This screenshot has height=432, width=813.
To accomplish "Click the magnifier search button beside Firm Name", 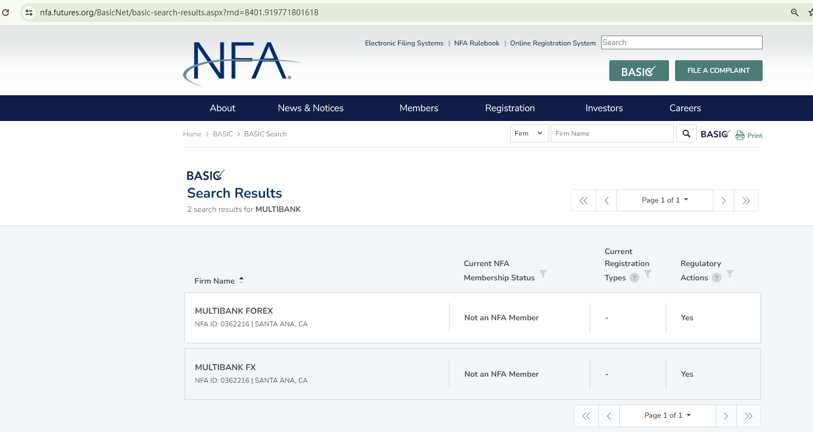I will click(686, 134).
